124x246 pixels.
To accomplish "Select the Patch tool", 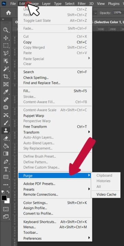I will (x=6, y=107).
